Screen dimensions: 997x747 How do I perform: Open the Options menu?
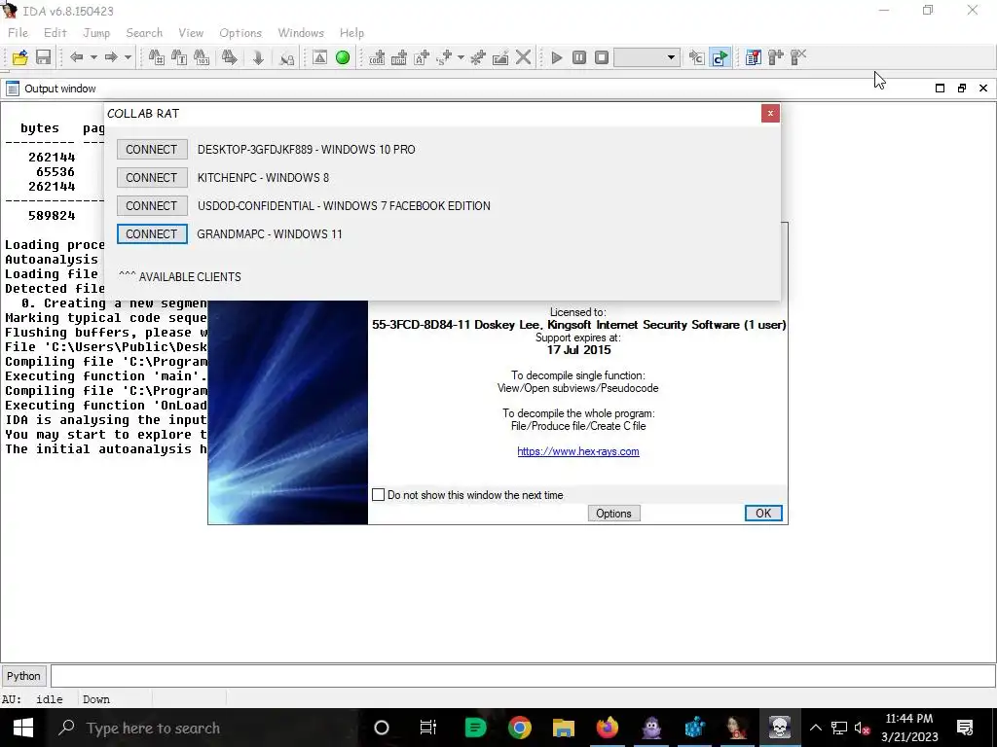(240, 33)
